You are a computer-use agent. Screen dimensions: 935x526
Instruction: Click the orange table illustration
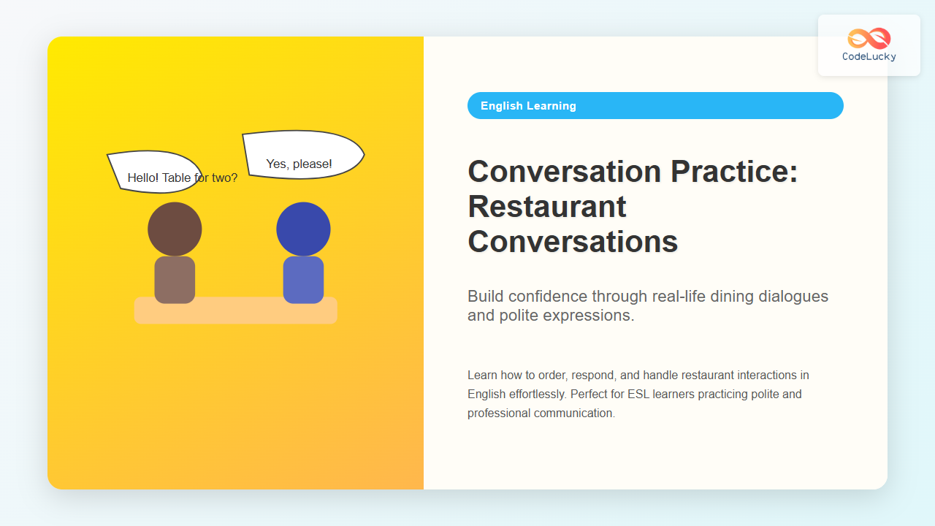pos(235,310)
